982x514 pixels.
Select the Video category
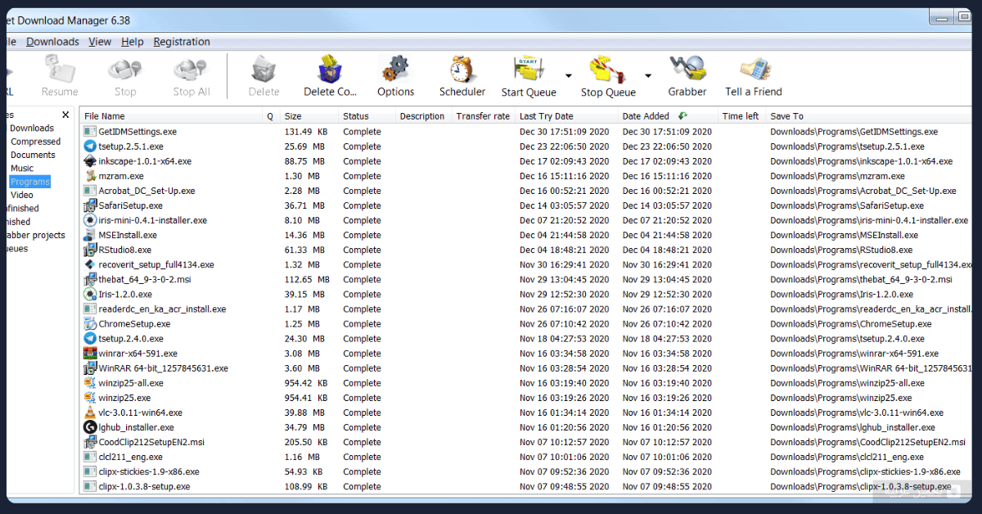click(22, 195)
